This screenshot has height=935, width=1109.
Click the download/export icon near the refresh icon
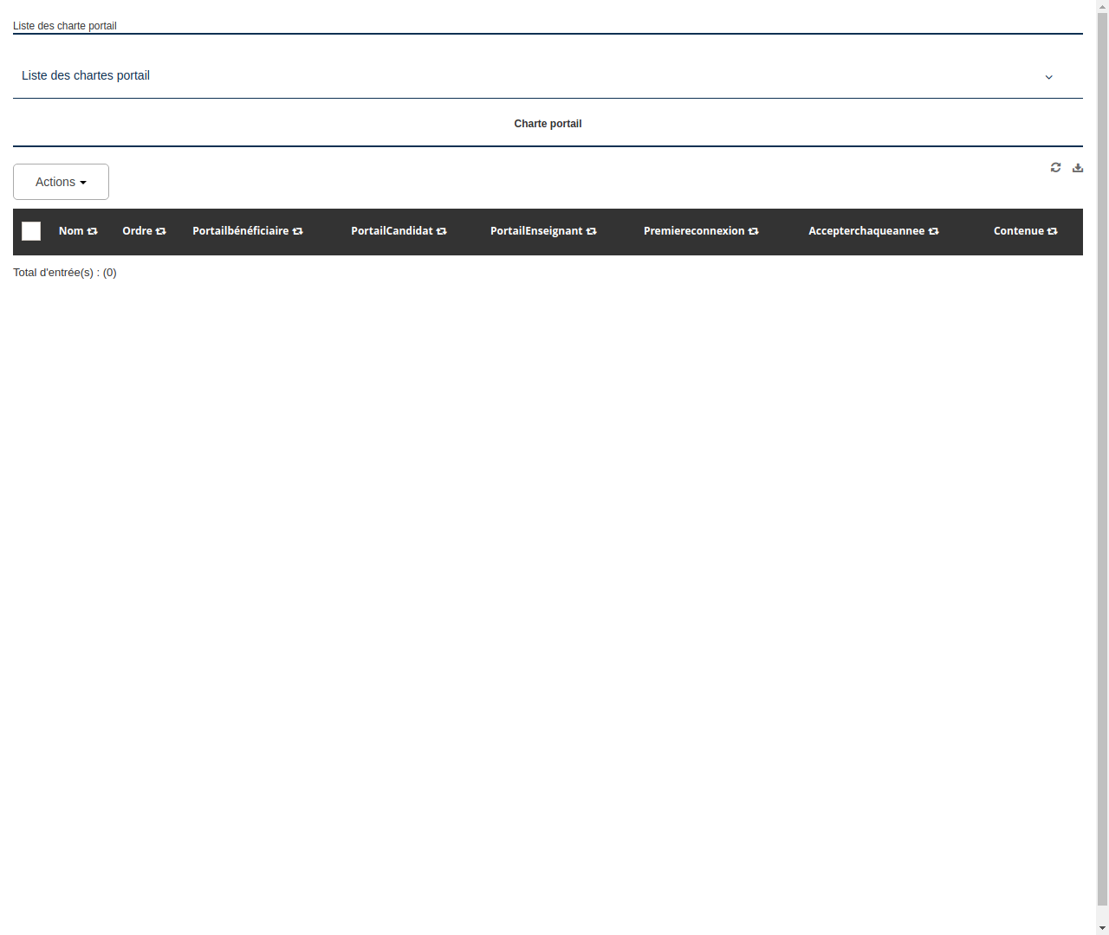tap(1078, 167)
